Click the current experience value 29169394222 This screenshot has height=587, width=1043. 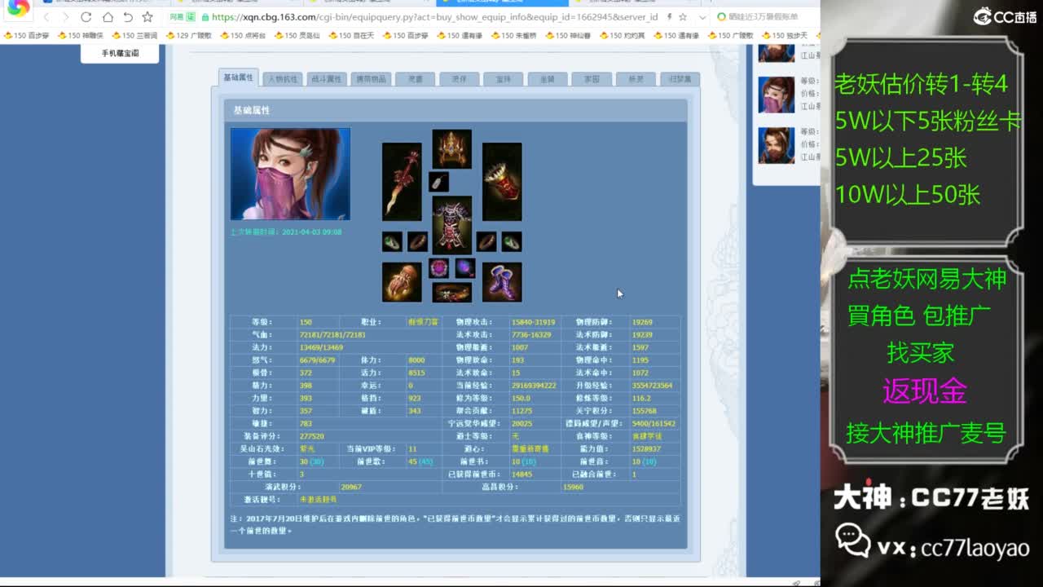(x=534, y=386)
